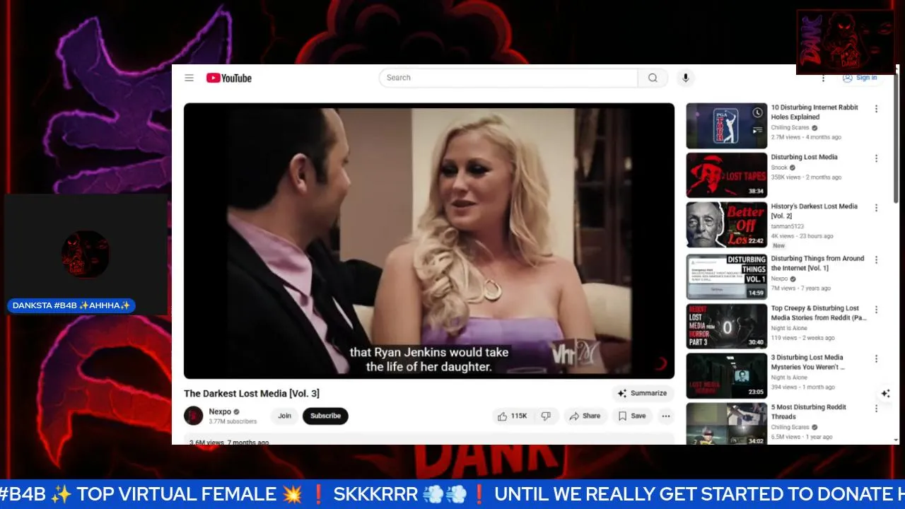Click the video title The Darkest Lost Media
The height and width of the screenshot is (509, 905).
[x=252, y=393]
